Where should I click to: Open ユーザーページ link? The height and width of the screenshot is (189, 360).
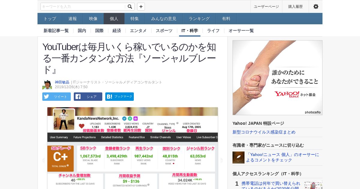[x=266, y=7]
